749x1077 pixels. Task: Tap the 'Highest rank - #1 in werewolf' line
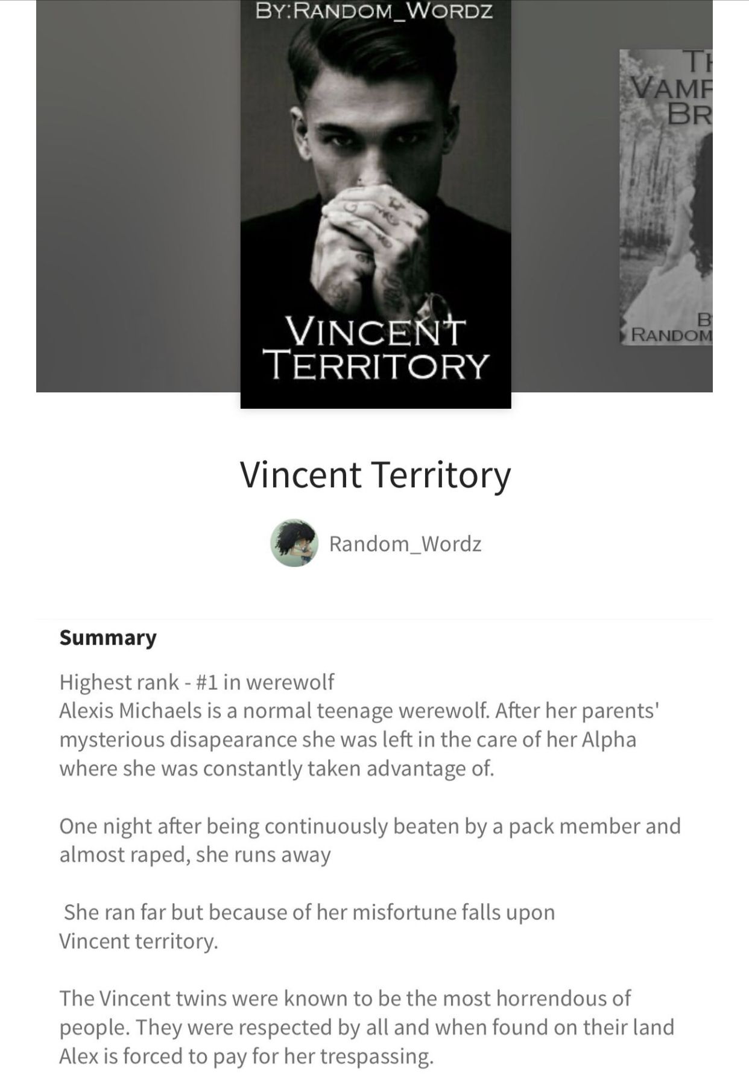pos(197,682)
